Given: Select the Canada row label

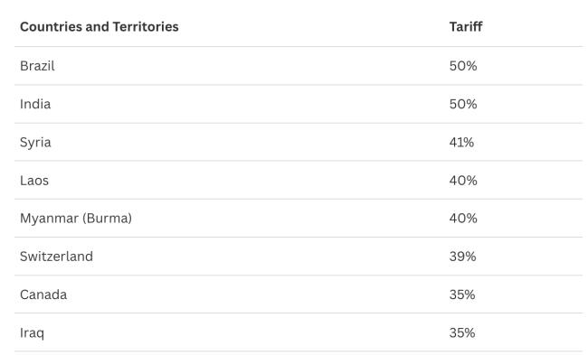Looking at the screenshot, I should pyautogui.click(x=43, y=294).
